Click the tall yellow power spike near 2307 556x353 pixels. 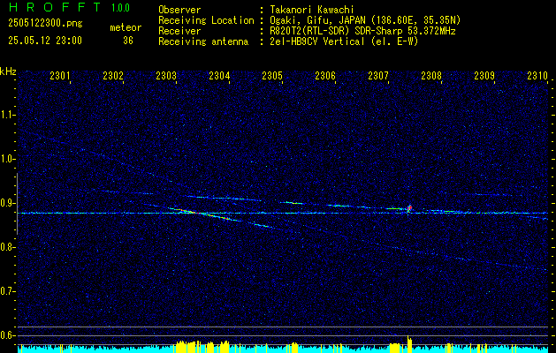pyautogui.click(x=409, y=344)
